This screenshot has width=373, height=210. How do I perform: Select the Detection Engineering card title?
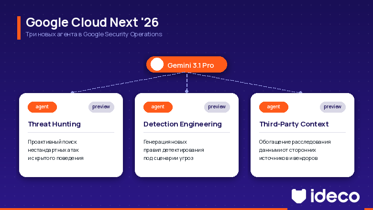tap(183, 124)
